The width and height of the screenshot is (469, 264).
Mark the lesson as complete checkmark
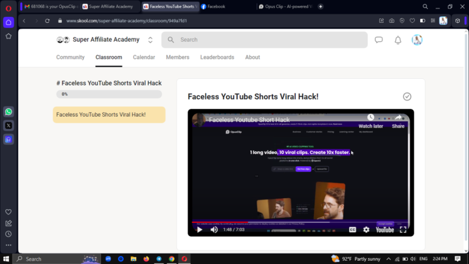(x=407, y=96)
